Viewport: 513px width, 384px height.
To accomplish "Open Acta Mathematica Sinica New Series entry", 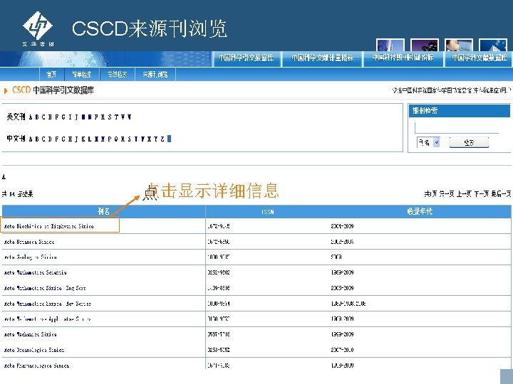I will (48, 304).
